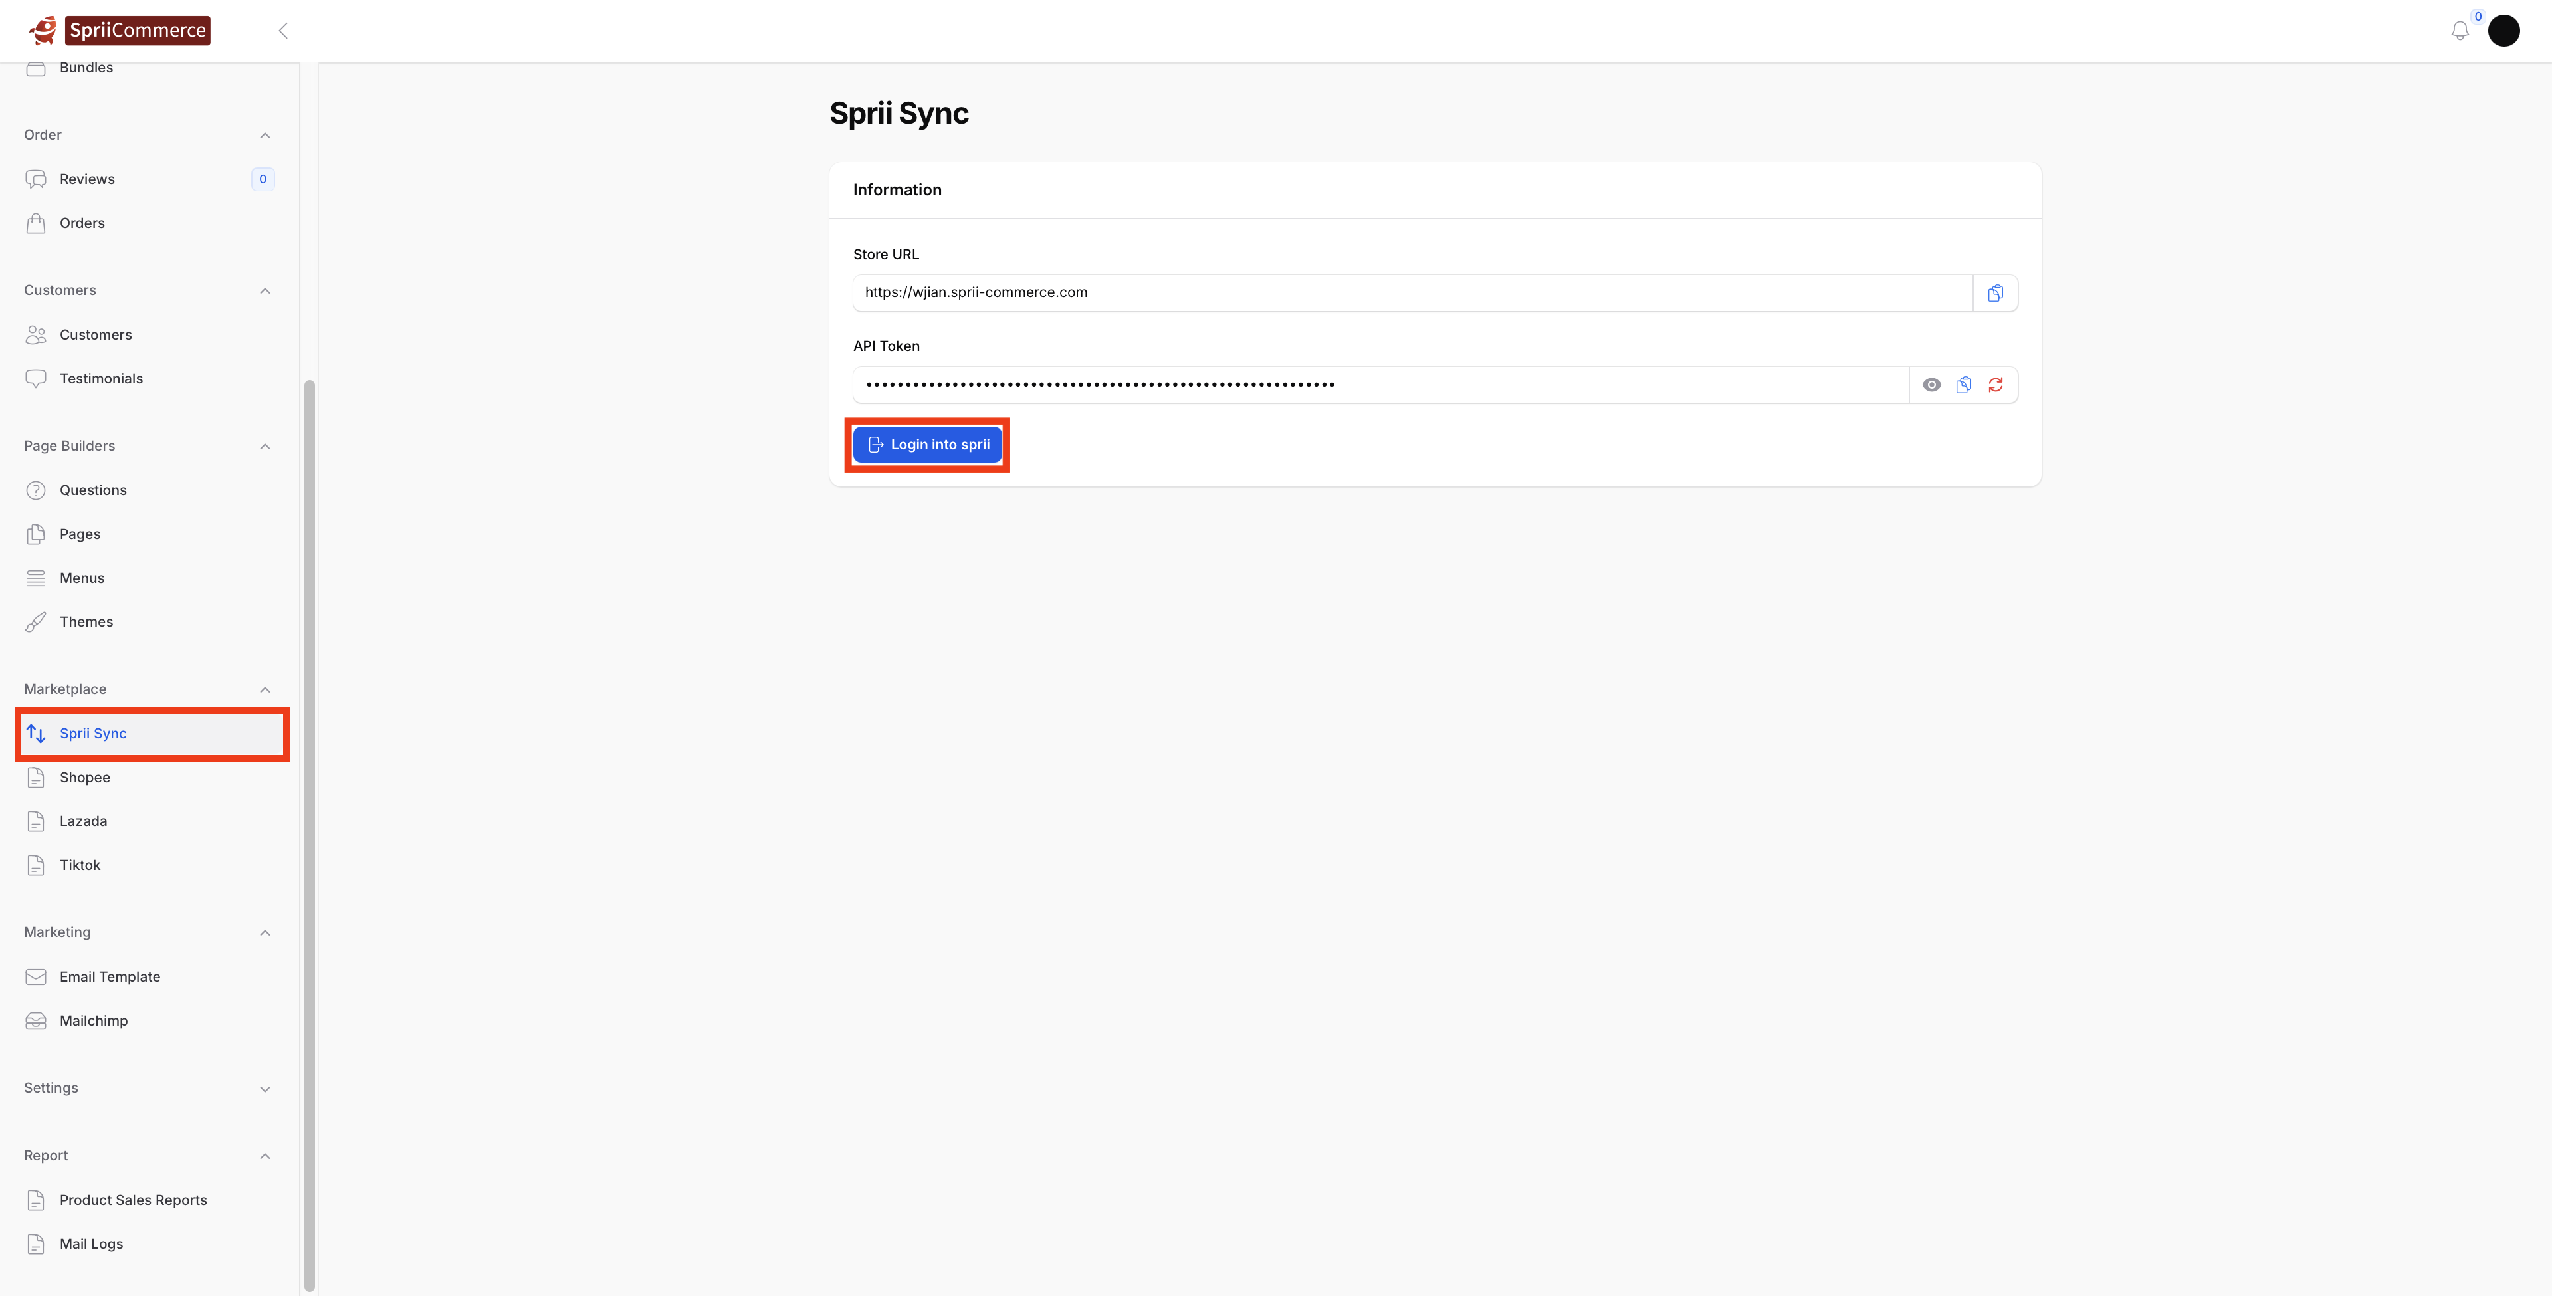Screen dimensions: 2552x1296
Task: Collapse the Order section
Action: coord(265,136)
